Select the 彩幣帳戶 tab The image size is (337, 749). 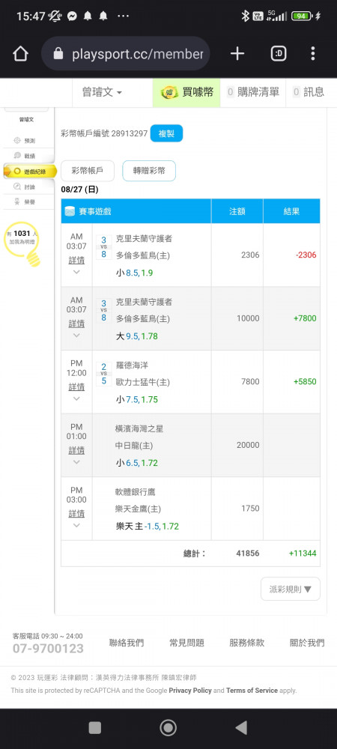pos(88,171)
